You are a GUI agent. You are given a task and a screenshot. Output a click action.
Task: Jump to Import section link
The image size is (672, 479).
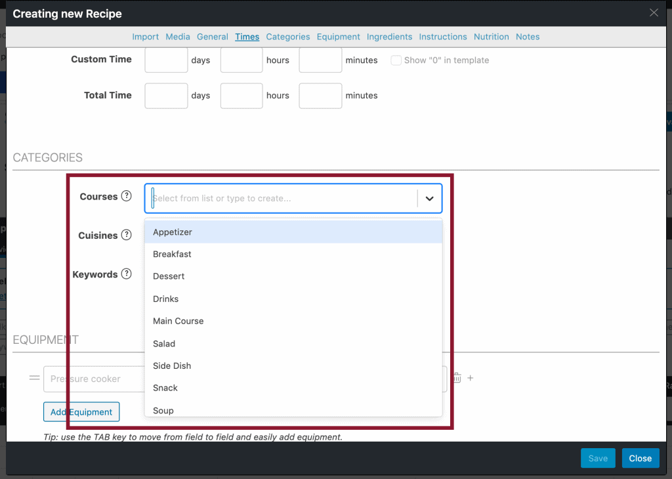point(145,37)
